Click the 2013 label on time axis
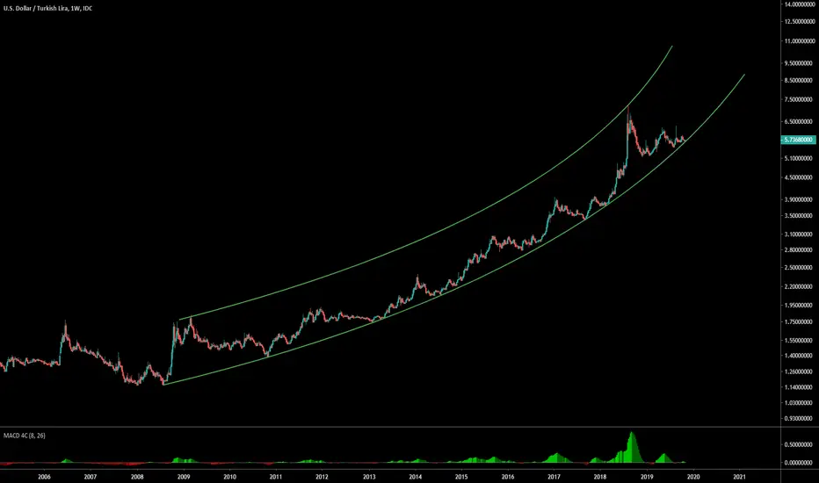 [369, 477]
